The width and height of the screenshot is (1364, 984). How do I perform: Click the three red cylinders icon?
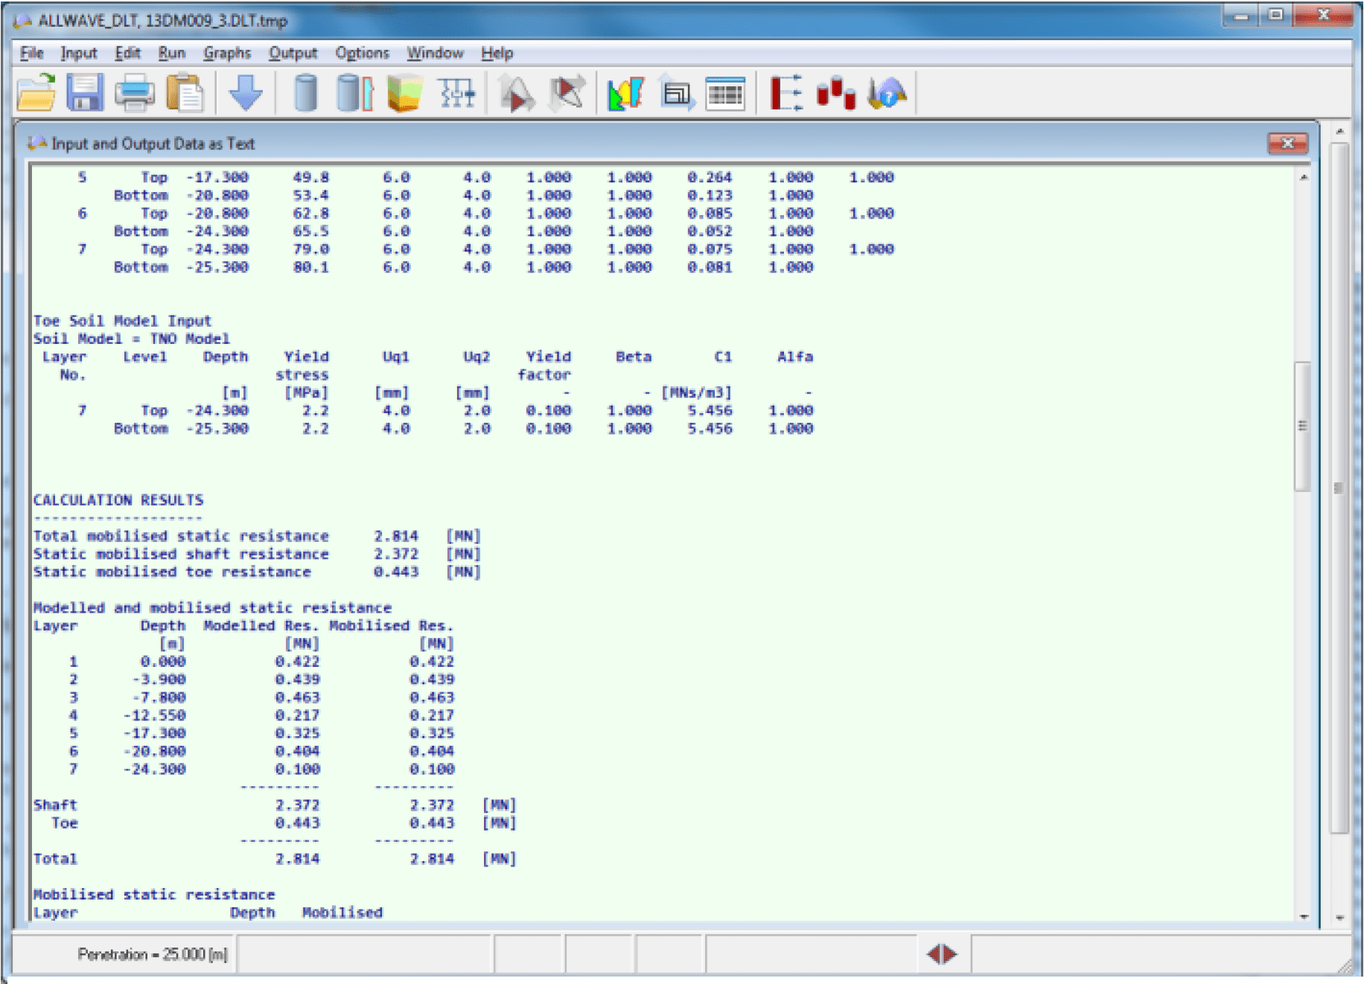(x=835, y=93)
